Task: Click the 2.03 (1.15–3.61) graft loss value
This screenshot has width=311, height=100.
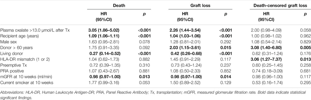Action: 186,48
